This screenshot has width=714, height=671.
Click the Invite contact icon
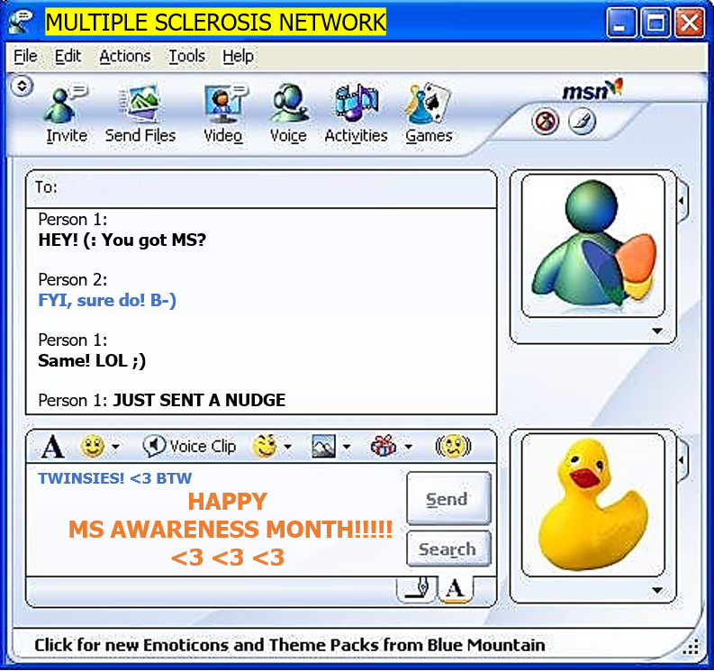(x=66, y=113)
